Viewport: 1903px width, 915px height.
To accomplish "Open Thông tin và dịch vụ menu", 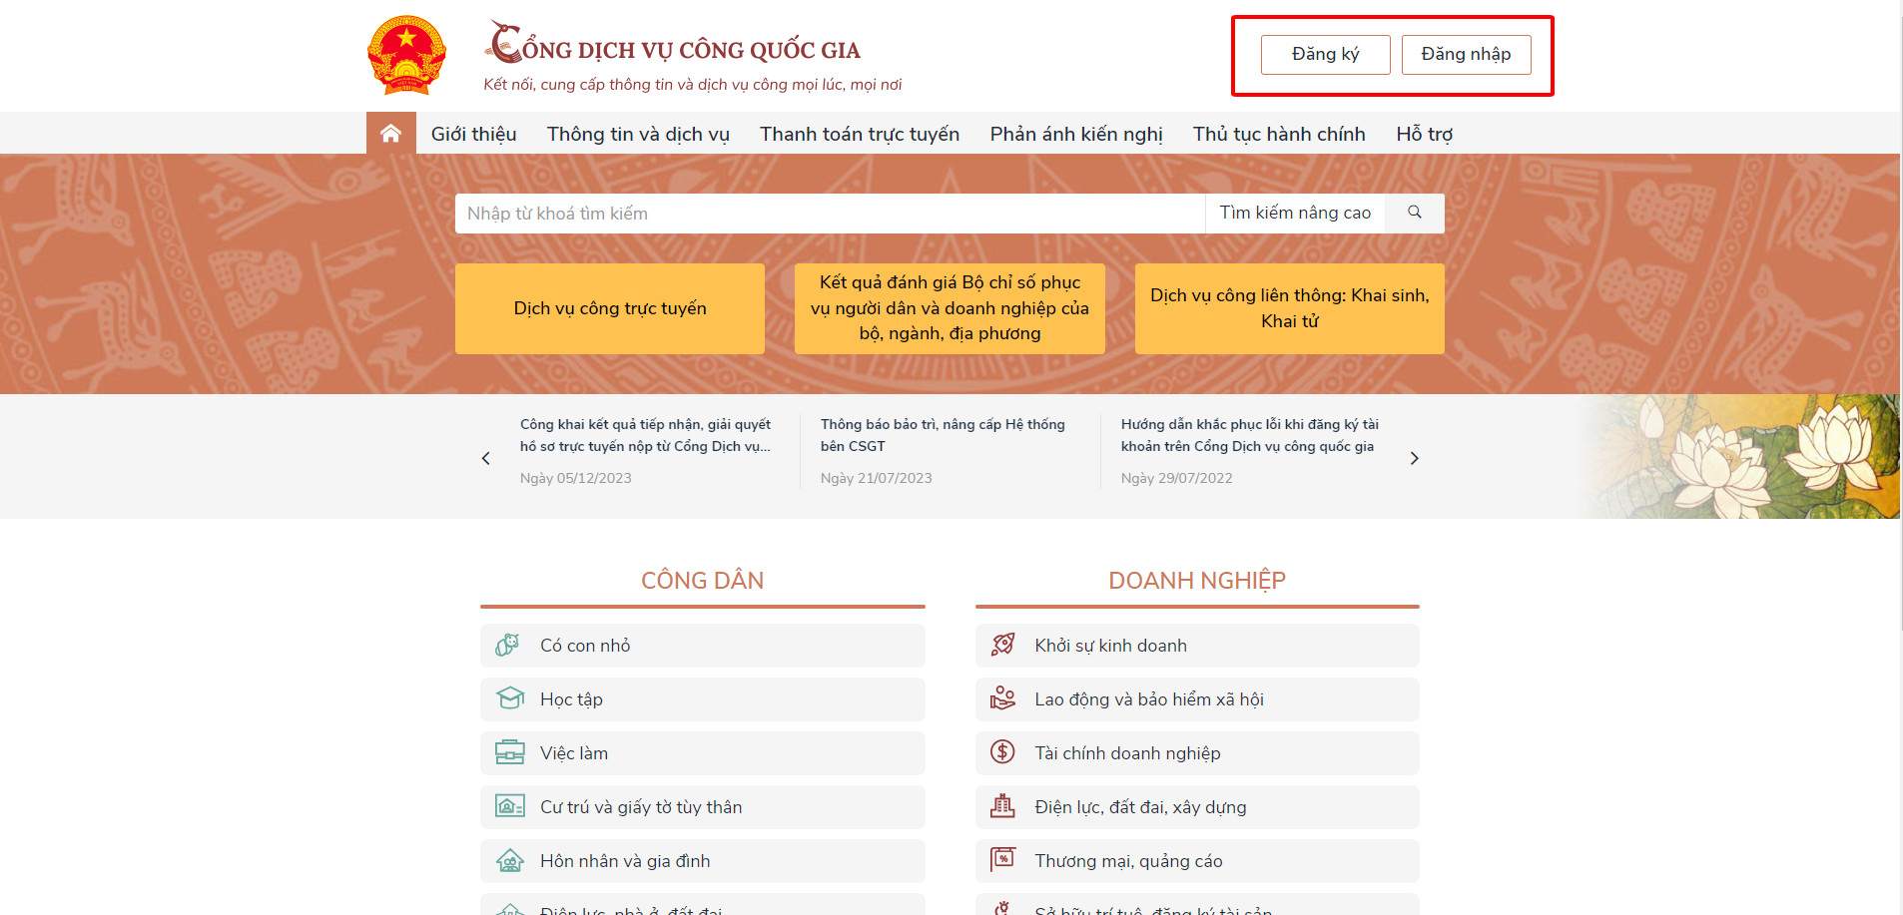I will tap(638, 134).
